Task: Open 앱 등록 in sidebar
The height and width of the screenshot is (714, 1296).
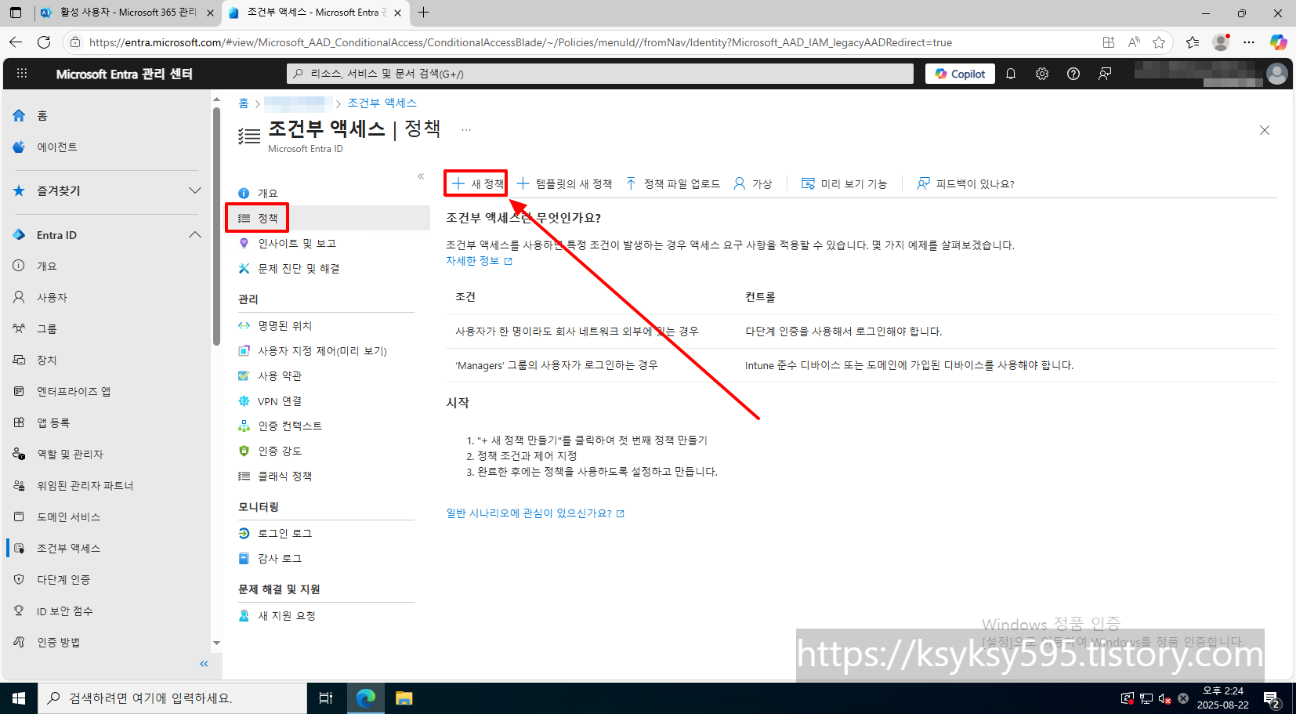Action: [53, 422]
